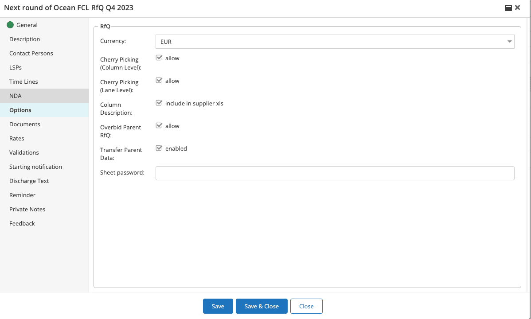Click the dialog title Next round of Ocean FCL
The image size is (531, 319).
point(69,8)
